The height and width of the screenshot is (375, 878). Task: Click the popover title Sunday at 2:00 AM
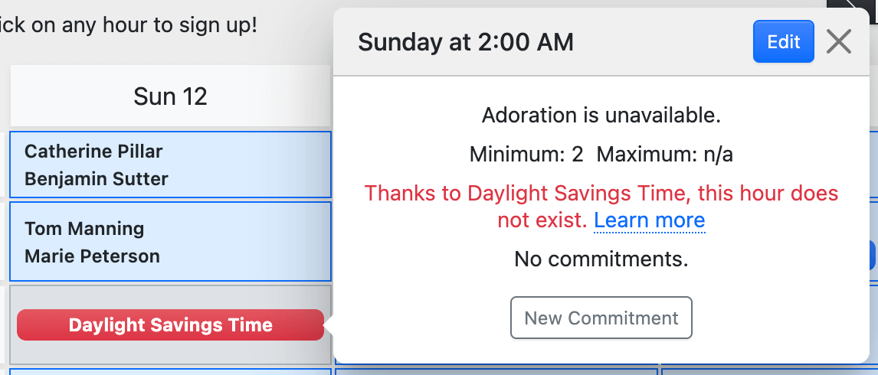pos(466,42)
